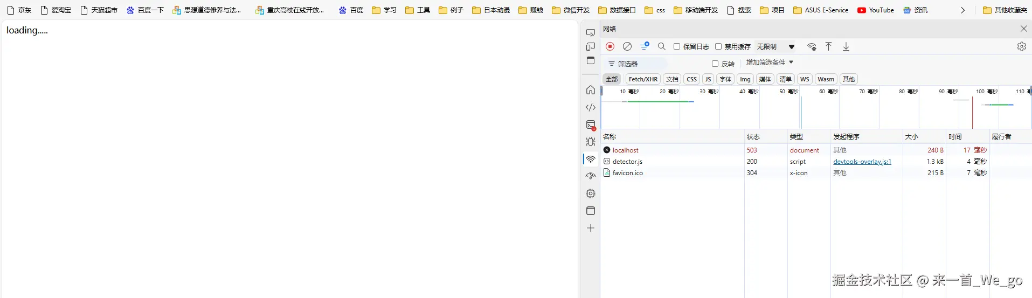Select Network panel wifi icon
Image resolution: width=1032 pixels, height=298 pixels.
point(591,160)
